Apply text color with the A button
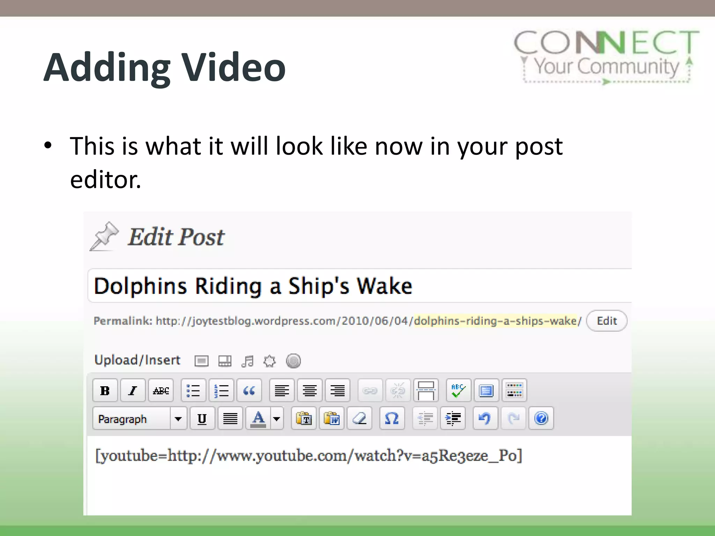This screenshot has width=715, height=536. click(258, 418)
